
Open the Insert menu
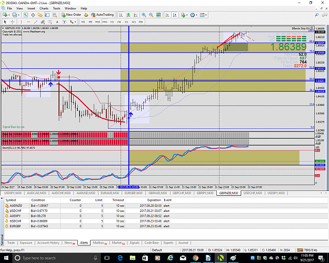pos(31,8)
